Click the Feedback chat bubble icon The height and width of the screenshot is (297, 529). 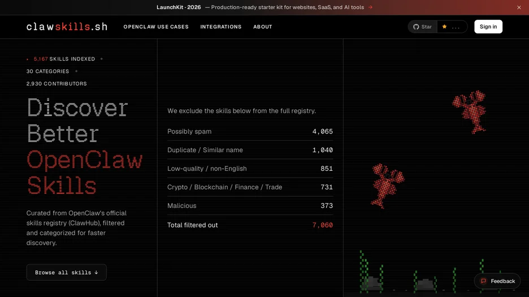point(483,281)
